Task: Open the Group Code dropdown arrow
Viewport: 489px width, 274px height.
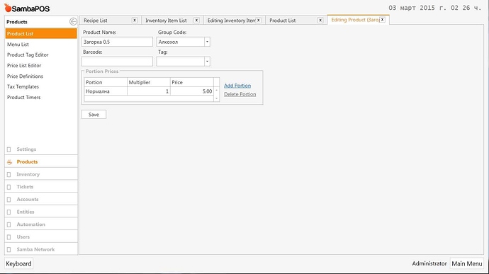Action: pyautogui.click(x=207, y=42)
